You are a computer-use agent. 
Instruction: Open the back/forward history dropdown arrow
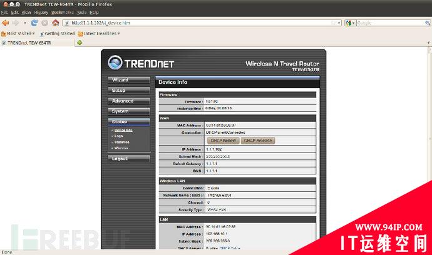[25, 23]
